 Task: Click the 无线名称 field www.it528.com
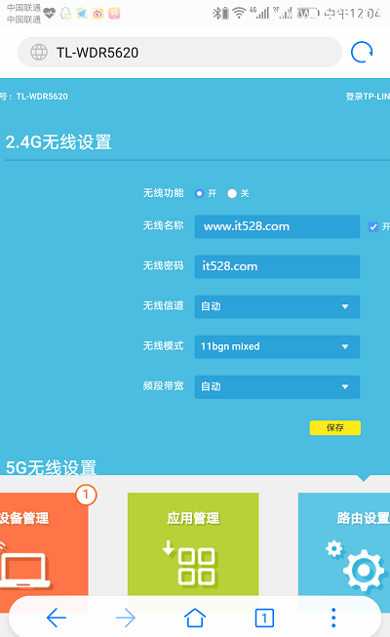point(277,226)
